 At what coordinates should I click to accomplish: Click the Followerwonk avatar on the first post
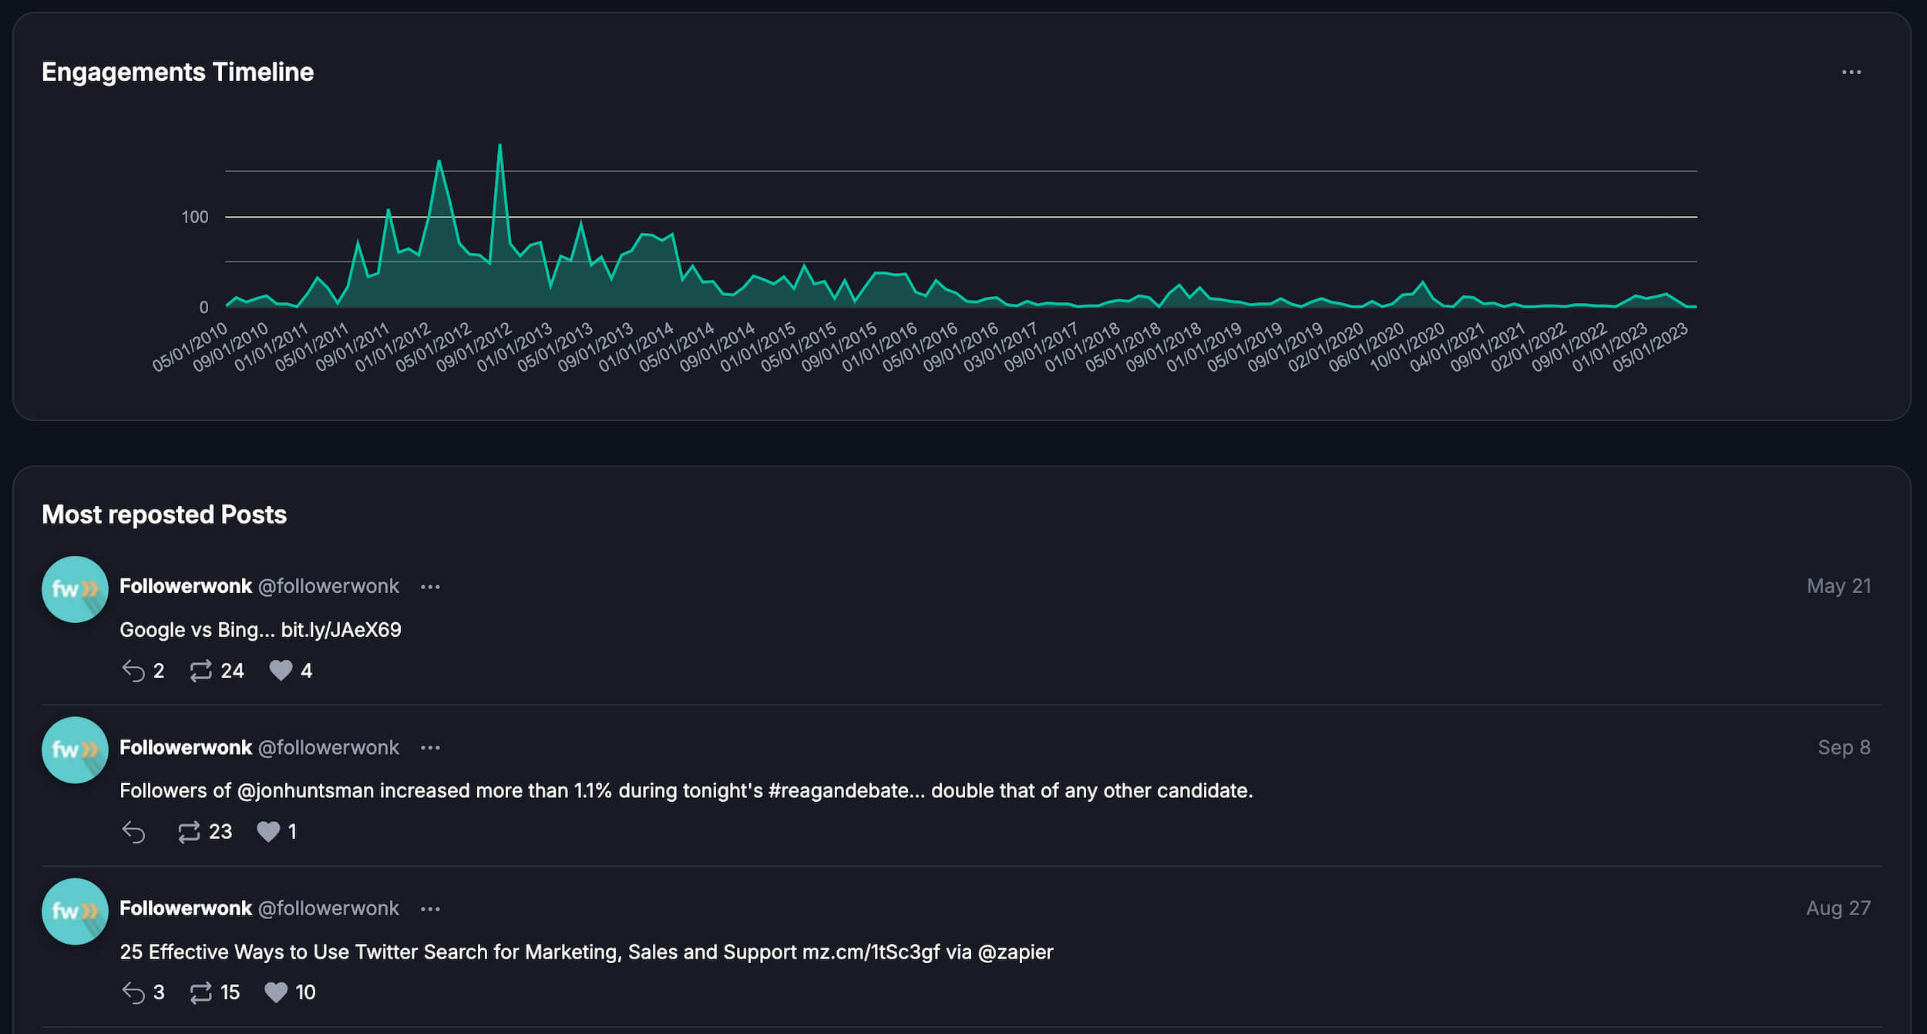(75, 589)
